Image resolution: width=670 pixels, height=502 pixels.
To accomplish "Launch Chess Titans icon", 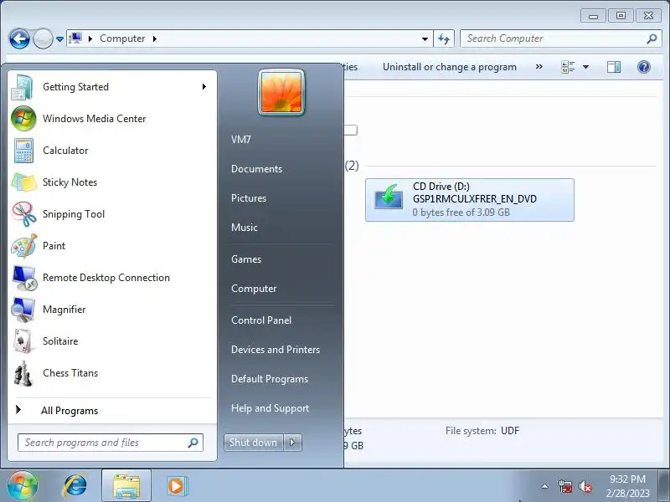I will (x=23, y=373).
